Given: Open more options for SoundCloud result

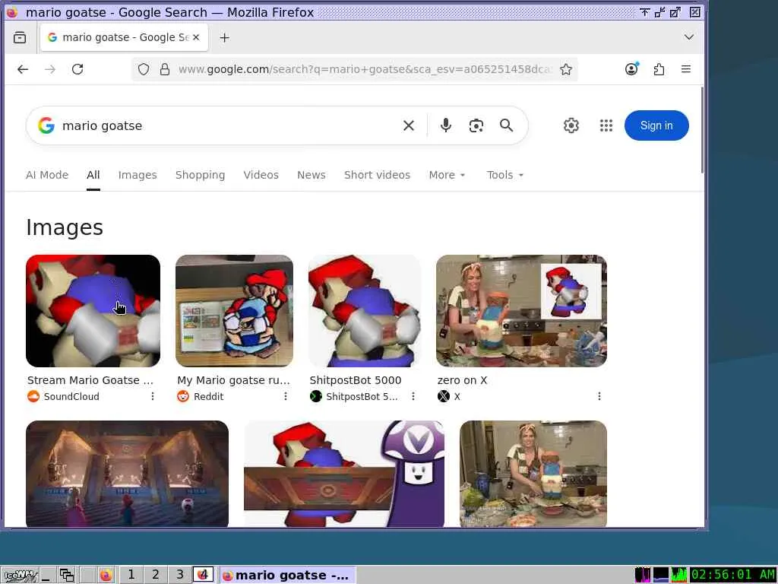Looking at the screenshot, I should pyautogui.click(x=152, y=396).
